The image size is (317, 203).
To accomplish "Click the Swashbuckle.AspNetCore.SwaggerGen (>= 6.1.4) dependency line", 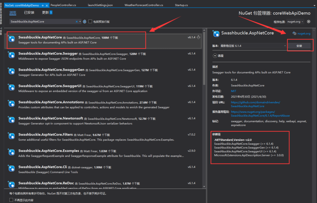I will [246, 148].
